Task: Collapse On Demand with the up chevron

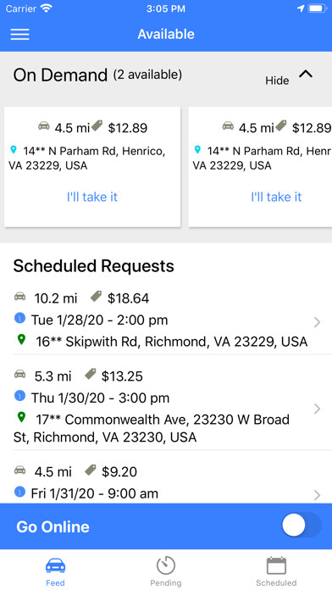Action: point(306,74)
